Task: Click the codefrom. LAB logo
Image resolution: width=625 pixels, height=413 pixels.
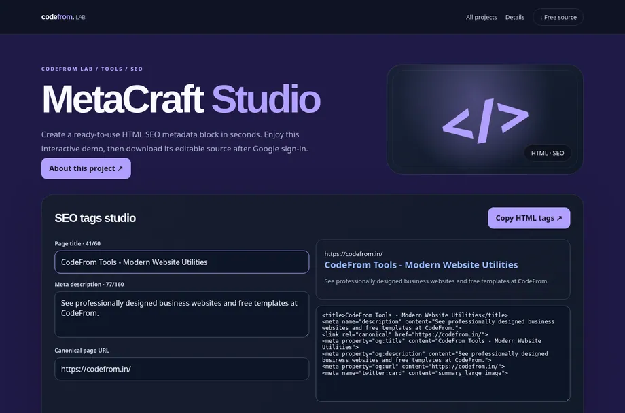Action: 63,17
